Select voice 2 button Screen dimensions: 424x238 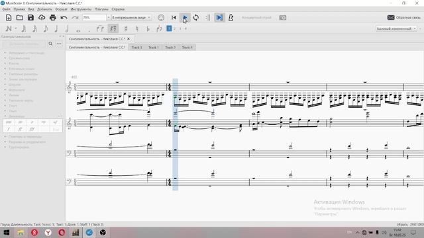click(x=175, y=28)
